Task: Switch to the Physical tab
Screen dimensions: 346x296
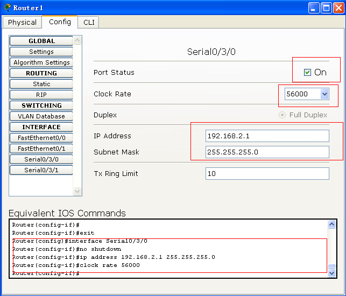Action: (x=22, y=22)
